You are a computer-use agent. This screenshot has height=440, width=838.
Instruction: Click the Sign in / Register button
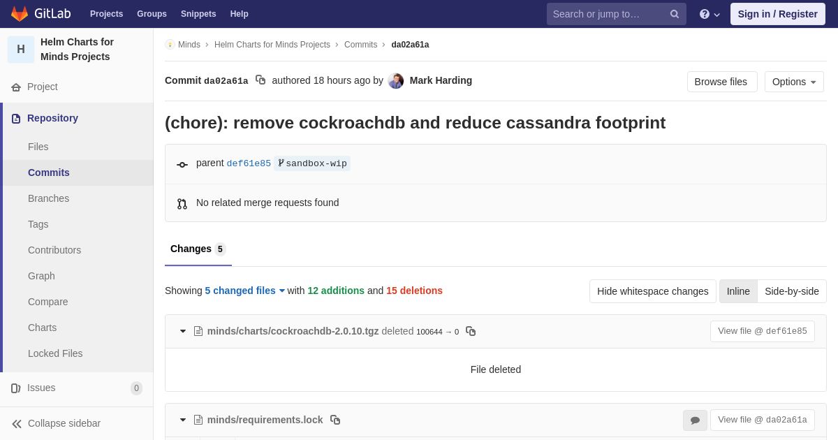pyautogui.click(x=778, y=14)
